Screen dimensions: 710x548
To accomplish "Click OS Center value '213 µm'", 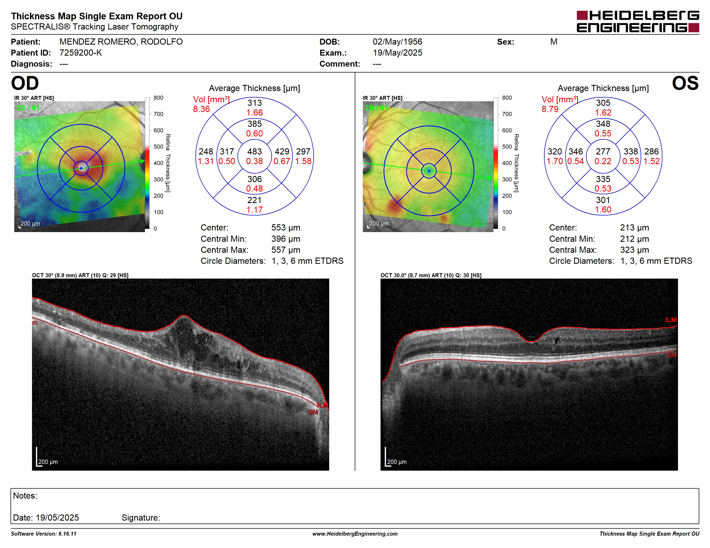I will (x=634, y=228).
